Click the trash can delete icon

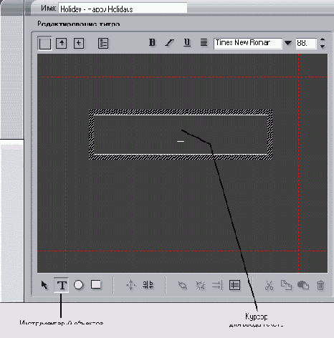(320, 285)
